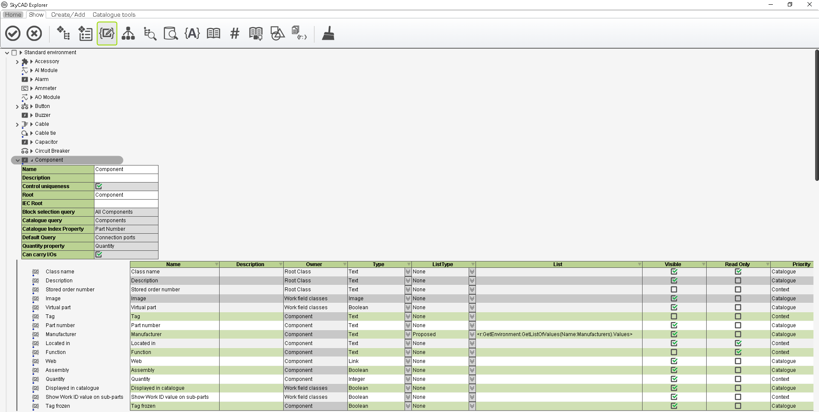This screenshot has height=412, width=819.
Task: Click the Root value field showing Component
Action: pos(126,194)
